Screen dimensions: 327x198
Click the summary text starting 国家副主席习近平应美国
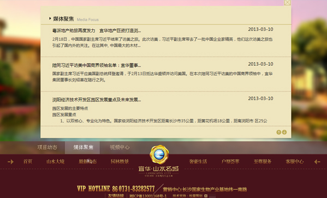coord(162,77)
